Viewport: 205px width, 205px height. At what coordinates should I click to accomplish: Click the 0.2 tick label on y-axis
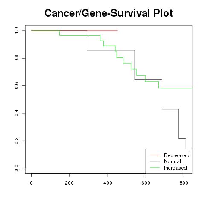tap(16, 141)
